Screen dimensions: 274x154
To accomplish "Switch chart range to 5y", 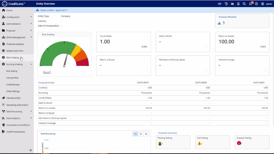I will coord(146,134).
